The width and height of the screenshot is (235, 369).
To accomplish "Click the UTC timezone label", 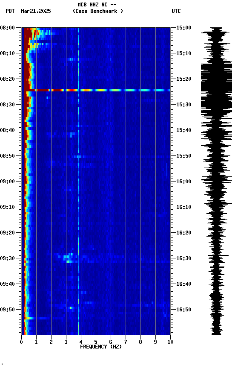I will [x=176, y=11].
